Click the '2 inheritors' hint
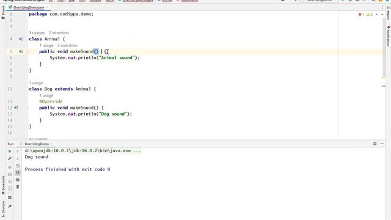Screen dimensions: 391x220 tap(59, 32)
